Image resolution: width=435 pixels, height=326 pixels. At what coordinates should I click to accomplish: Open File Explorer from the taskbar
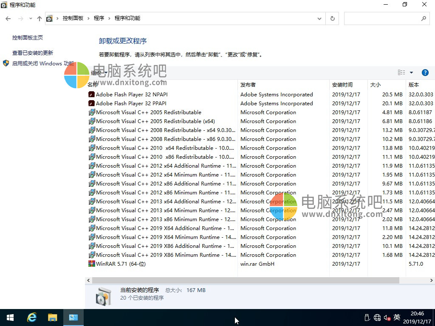click(52, 318)
